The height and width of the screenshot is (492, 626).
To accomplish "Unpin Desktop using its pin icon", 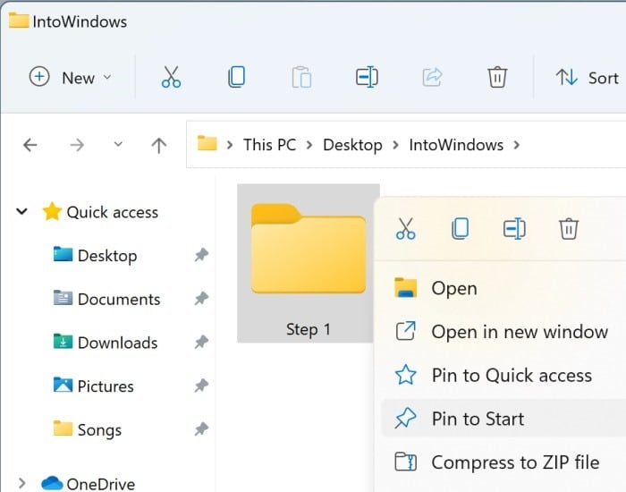I will (x=201, y=255).
